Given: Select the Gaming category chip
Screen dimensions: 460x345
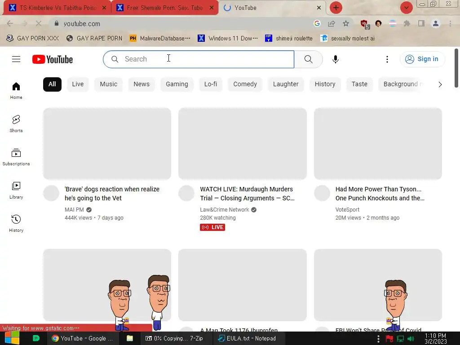Looking at the screenshot, I should pos(177,84).
